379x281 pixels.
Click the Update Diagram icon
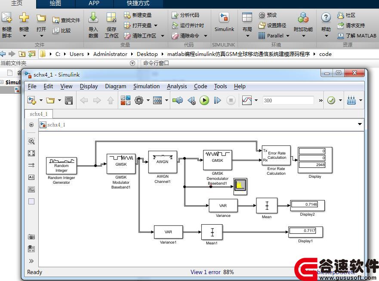[178, 100]
